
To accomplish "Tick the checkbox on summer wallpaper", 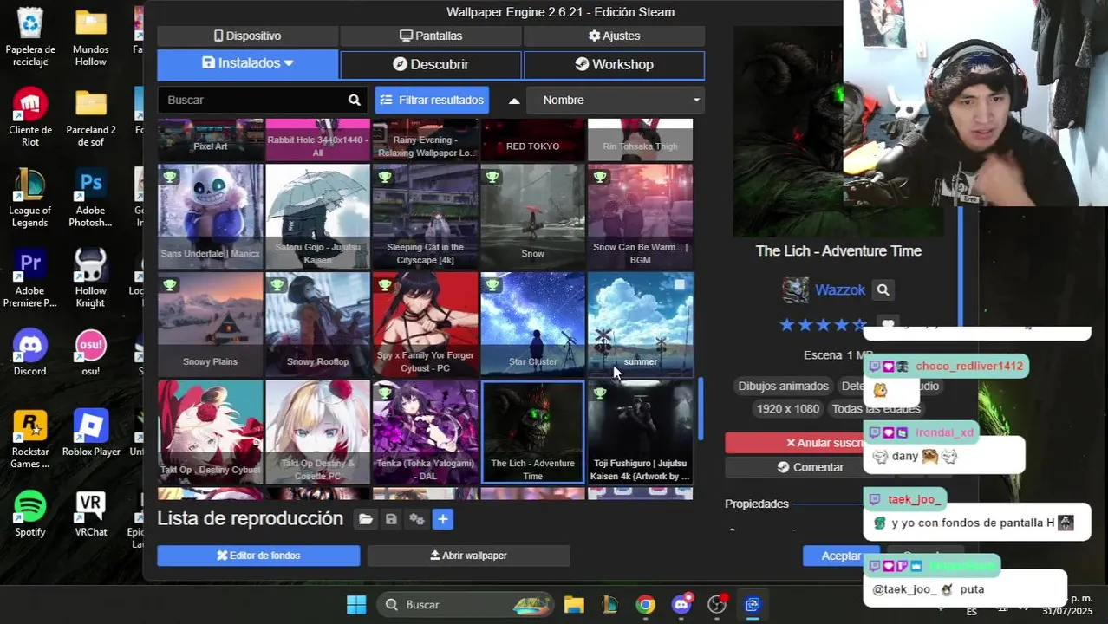I will click(x=680, y=284).
